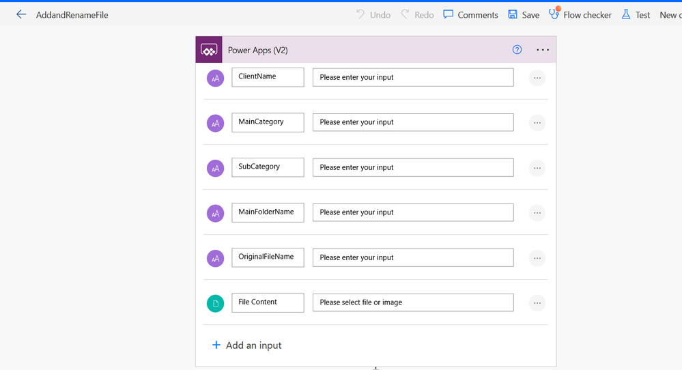Screen dimensions: 682x370
Task: Go back using the left arrow
Action: tap(21, 15)
